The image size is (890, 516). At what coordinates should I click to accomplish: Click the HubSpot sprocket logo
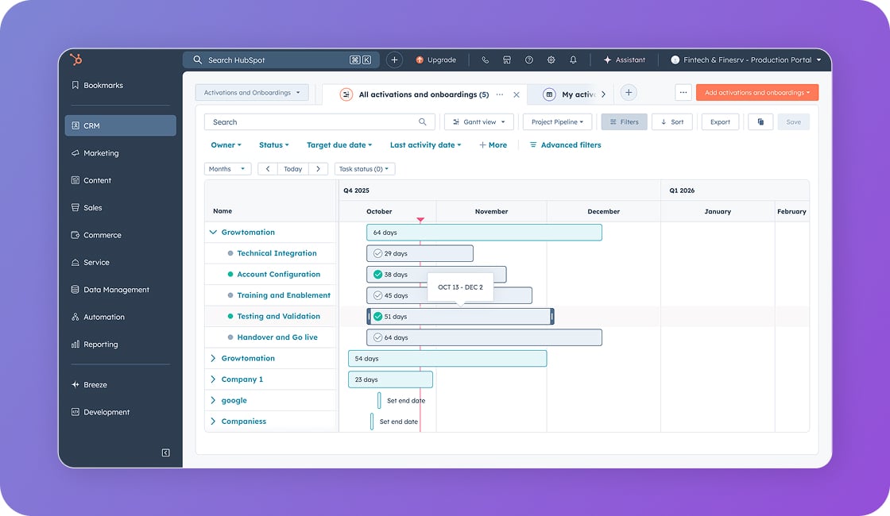[x=75, y=60]
